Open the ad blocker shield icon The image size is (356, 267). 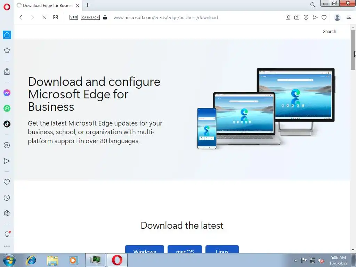tap(306, 17)
